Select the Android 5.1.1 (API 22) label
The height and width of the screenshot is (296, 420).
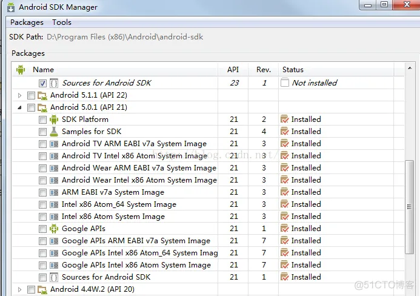click(x=88, y=95)
